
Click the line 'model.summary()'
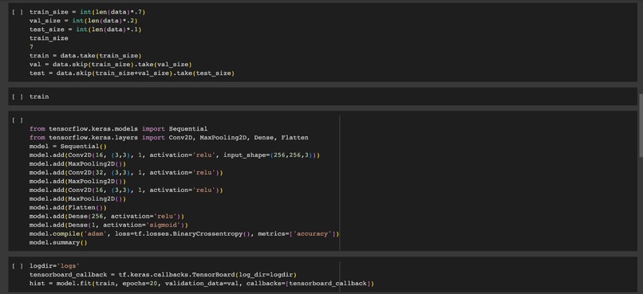point(58,242)
